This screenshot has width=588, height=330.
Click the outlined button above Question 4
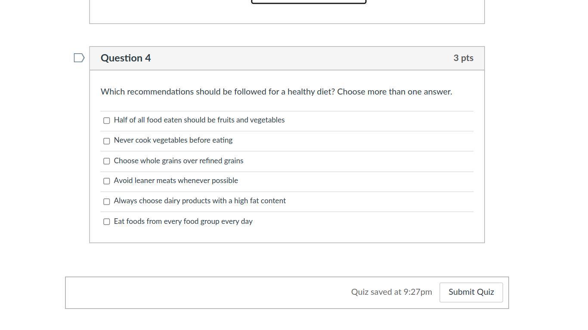pos(309,2)
